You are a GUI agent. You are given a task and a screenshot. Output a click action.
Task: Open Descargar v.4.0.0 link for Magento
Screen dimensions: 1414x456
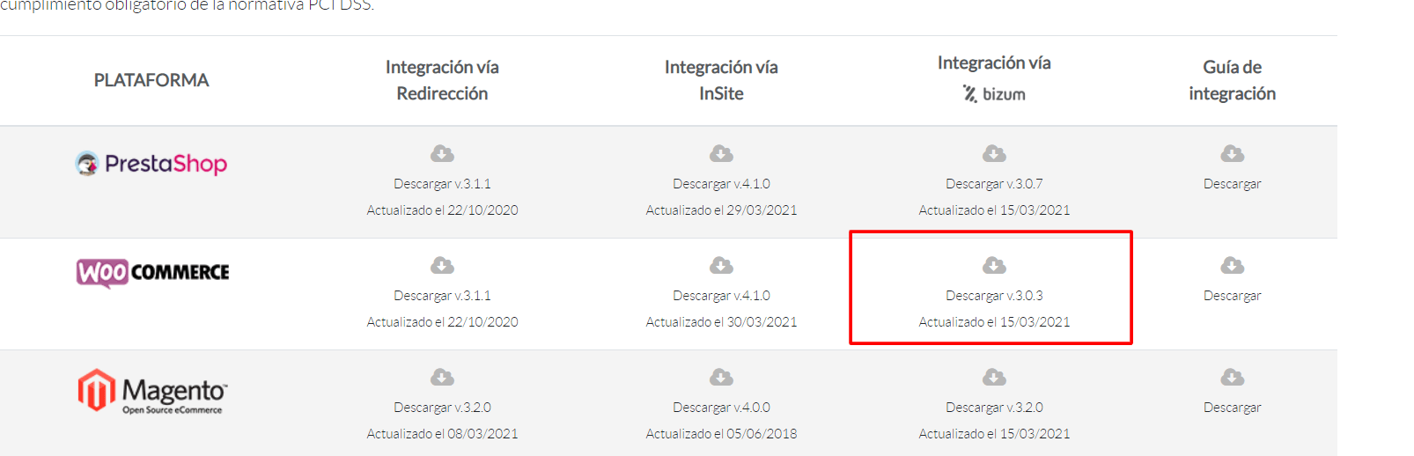[721, 408]
